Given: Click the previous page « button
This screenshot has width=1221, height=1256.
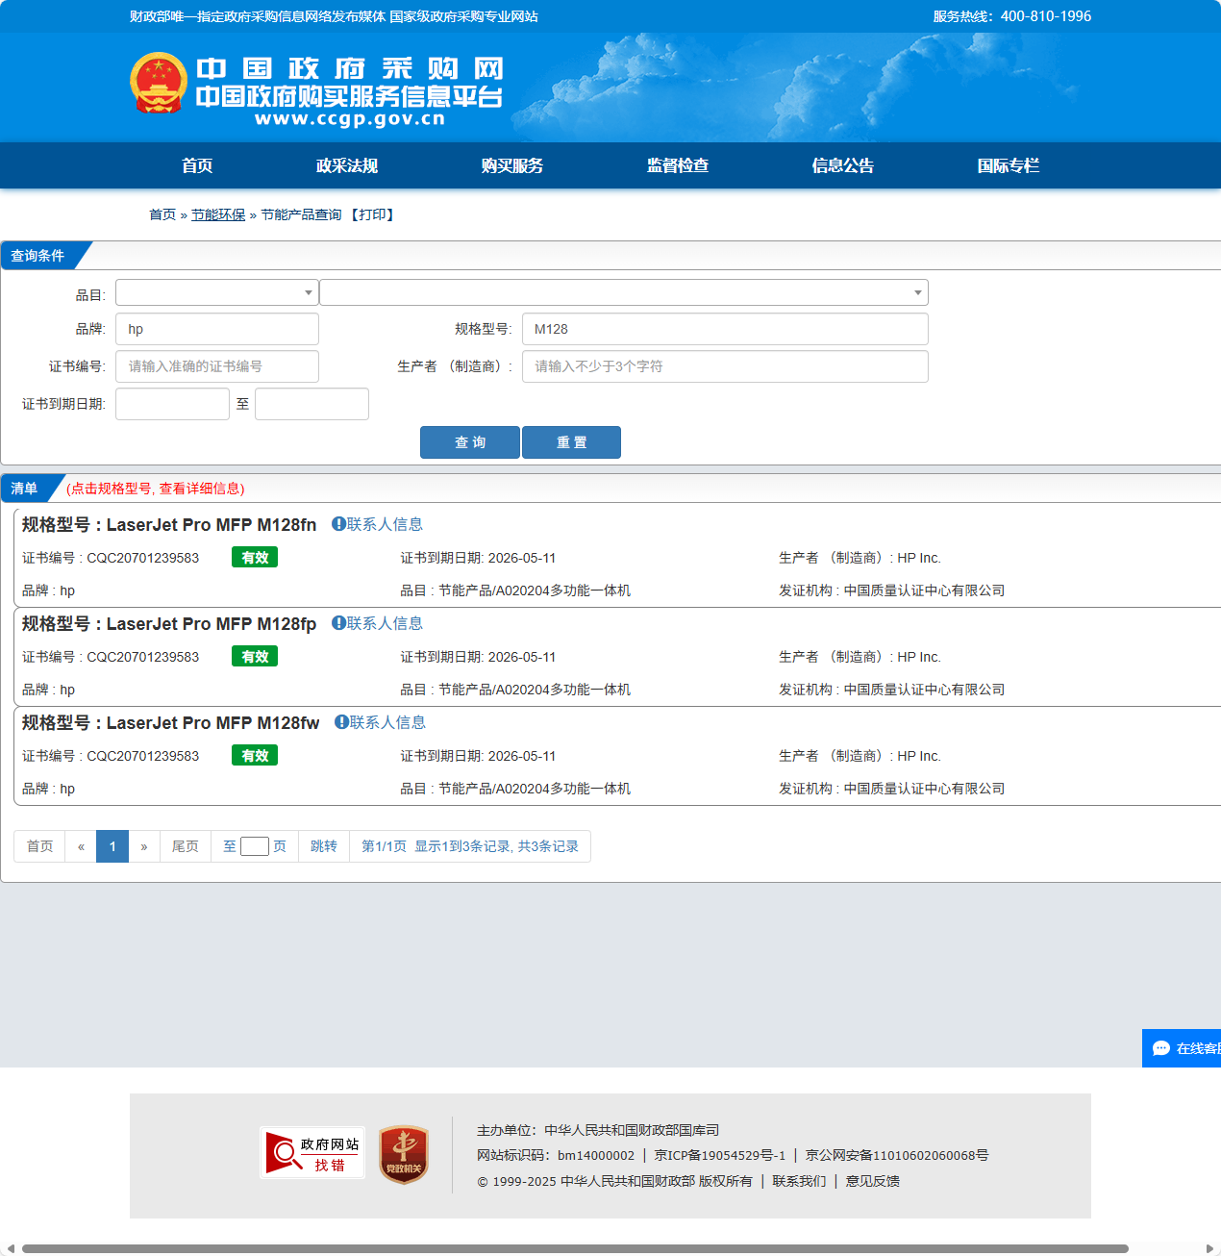Looking at the screenshot, I should pos(81,846).
